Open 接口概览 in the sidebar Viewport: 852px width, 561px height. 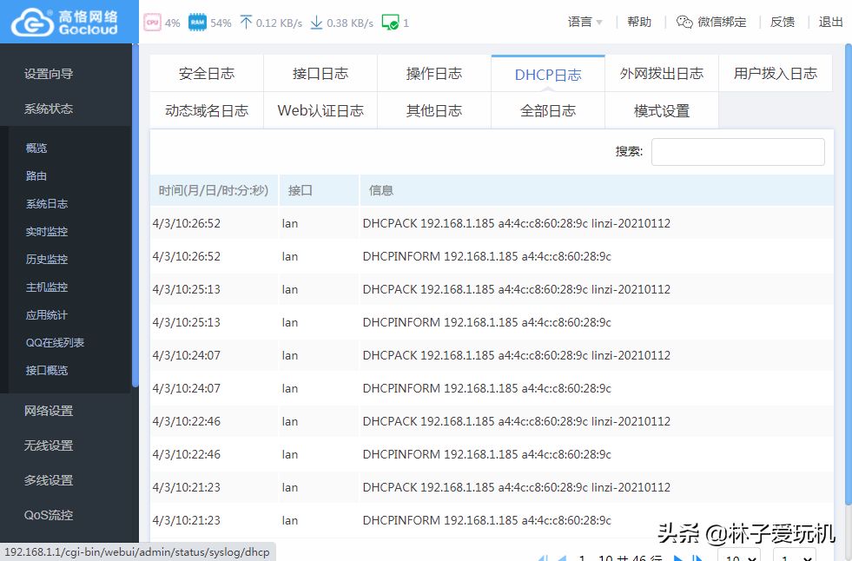pos(47,370)
